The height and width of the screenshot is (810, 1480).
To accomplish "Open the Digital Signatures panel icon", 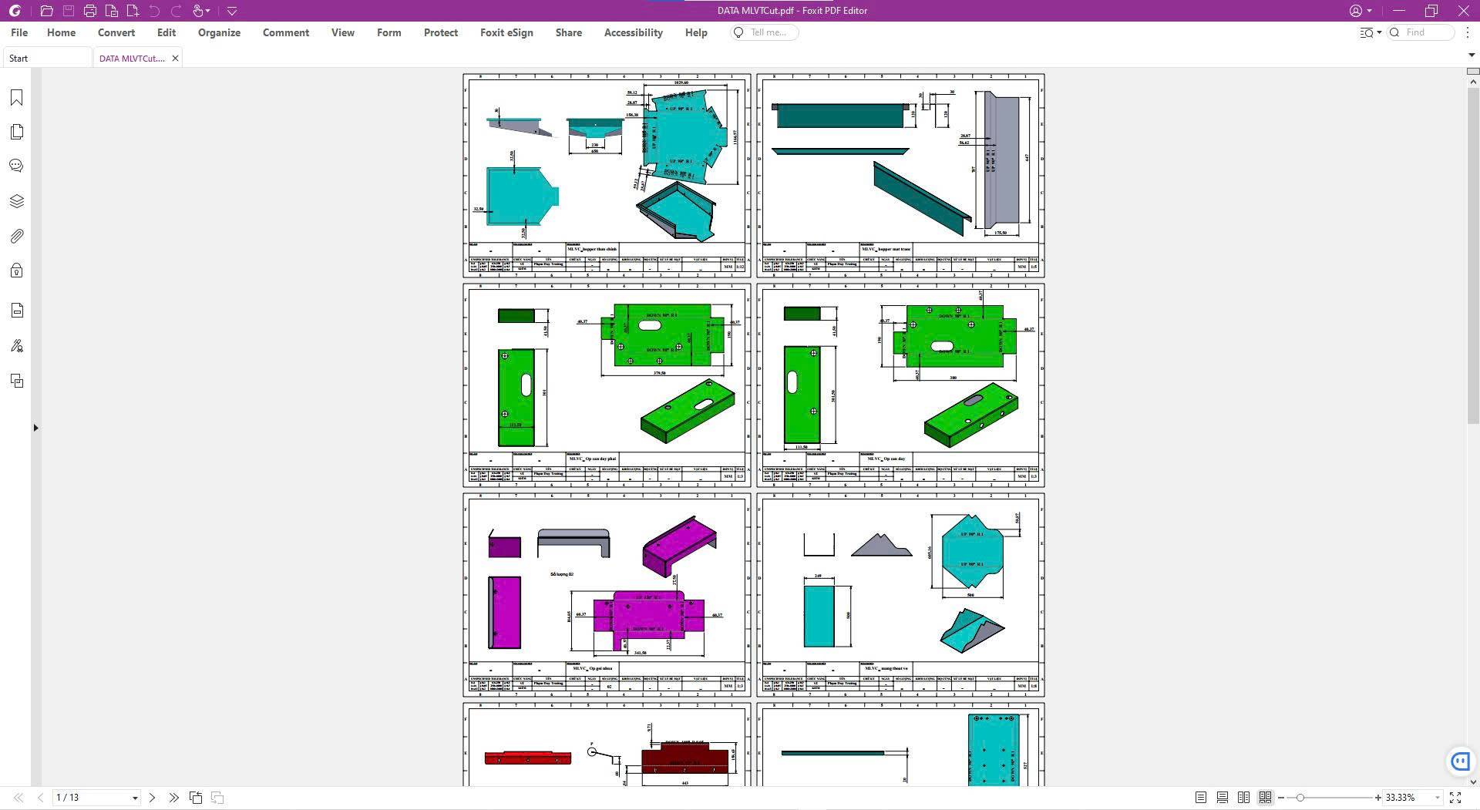I will [16, 346].
